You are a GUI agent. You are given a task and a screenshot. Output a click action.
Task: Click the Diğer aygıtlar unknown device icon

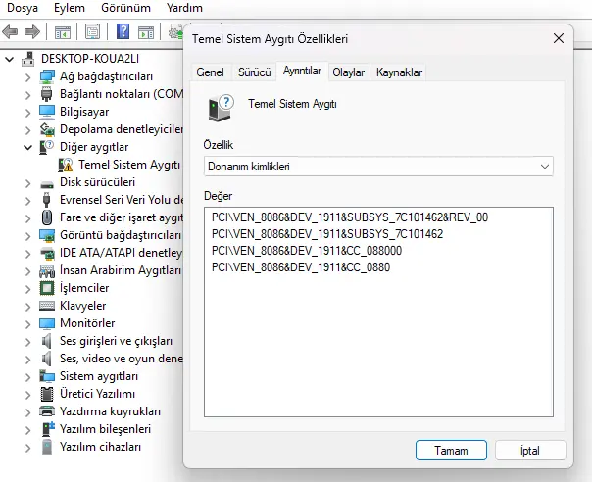pos(46,147)
